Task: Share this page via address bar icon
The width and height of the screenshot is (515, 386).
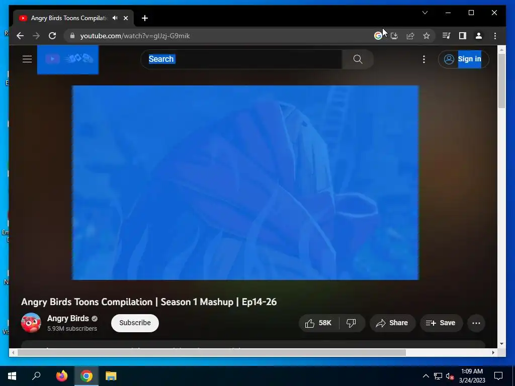Action: pyautogui.click(x=410, y=36)
